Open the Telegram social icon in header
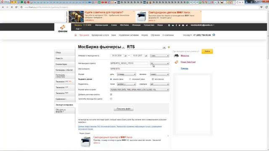The image size is (269, 151). 187,25
